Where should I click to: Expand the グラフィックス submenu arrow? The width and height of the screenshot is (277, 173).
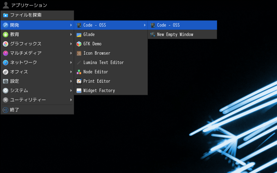click(71, 44)
